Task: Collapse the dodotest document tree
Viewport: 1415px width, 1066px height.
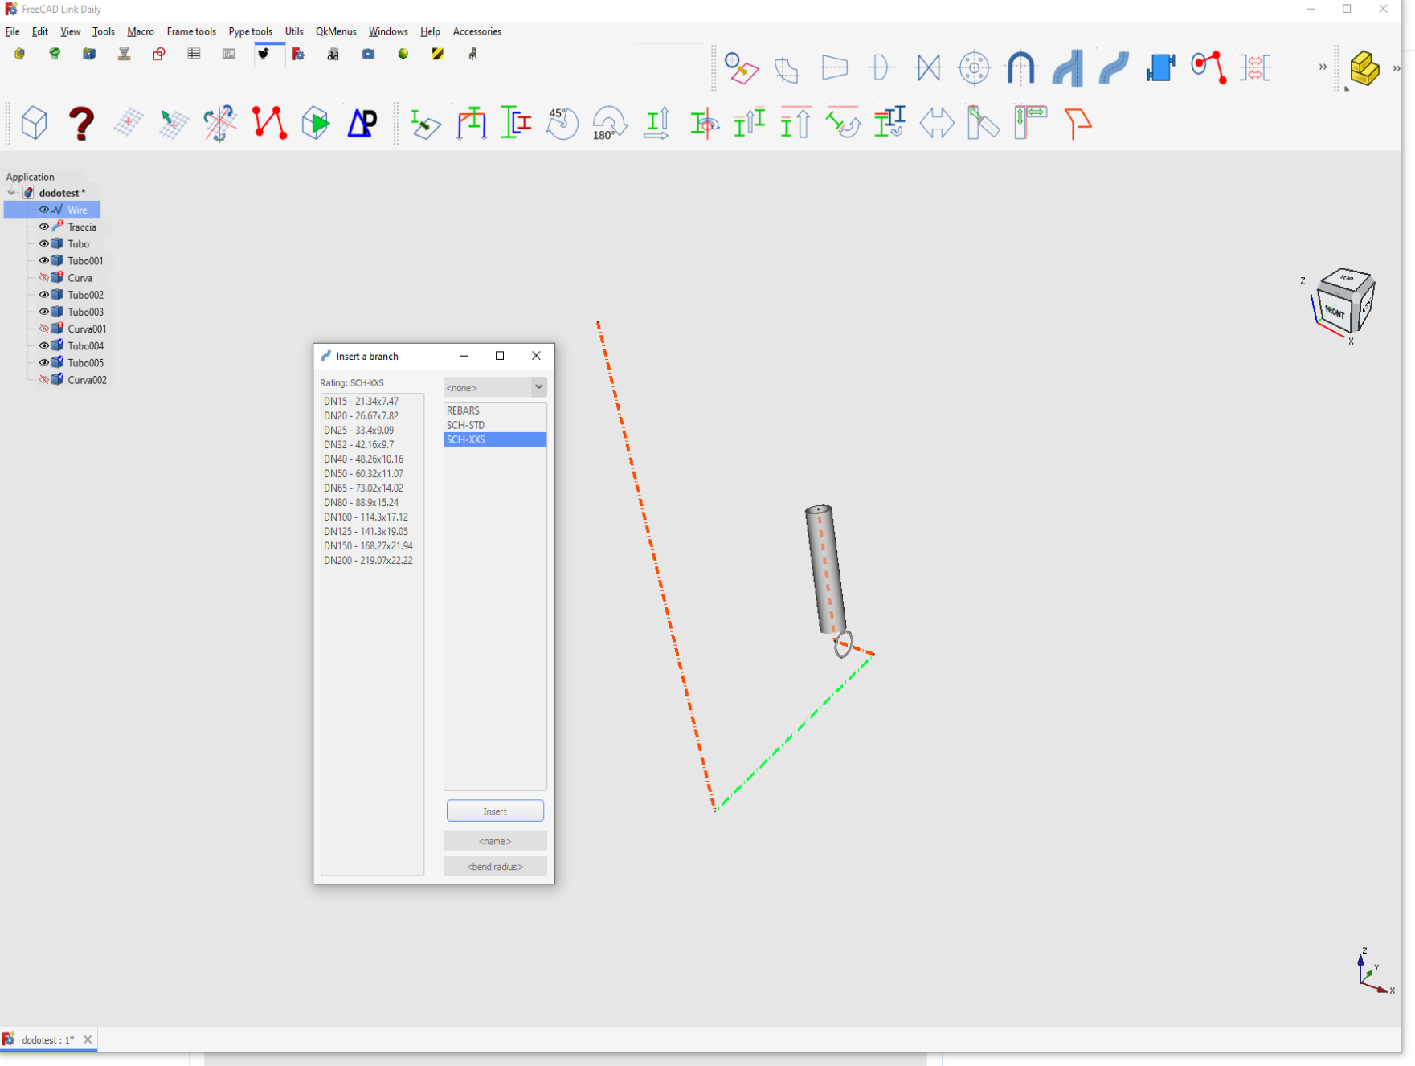Action: pyautogui.click(x=11, y=193)
